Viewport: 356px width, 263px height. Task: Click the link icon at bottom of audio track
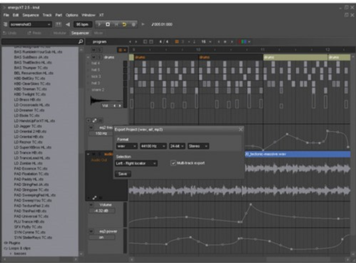click(94, 198)
